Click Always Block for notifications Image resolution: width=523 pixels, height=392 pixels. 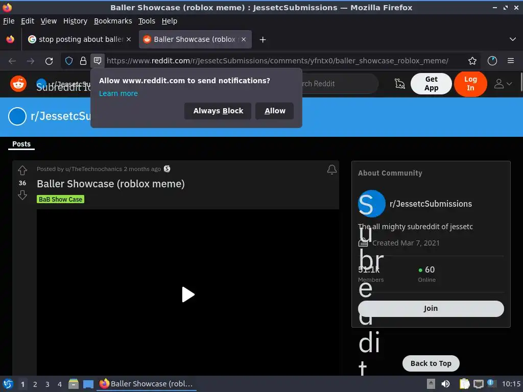[x=218, y=111]
